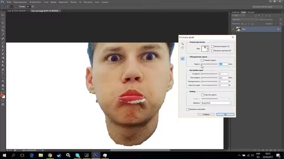
Task: Select the Pen tool
Action: [3, 70]
